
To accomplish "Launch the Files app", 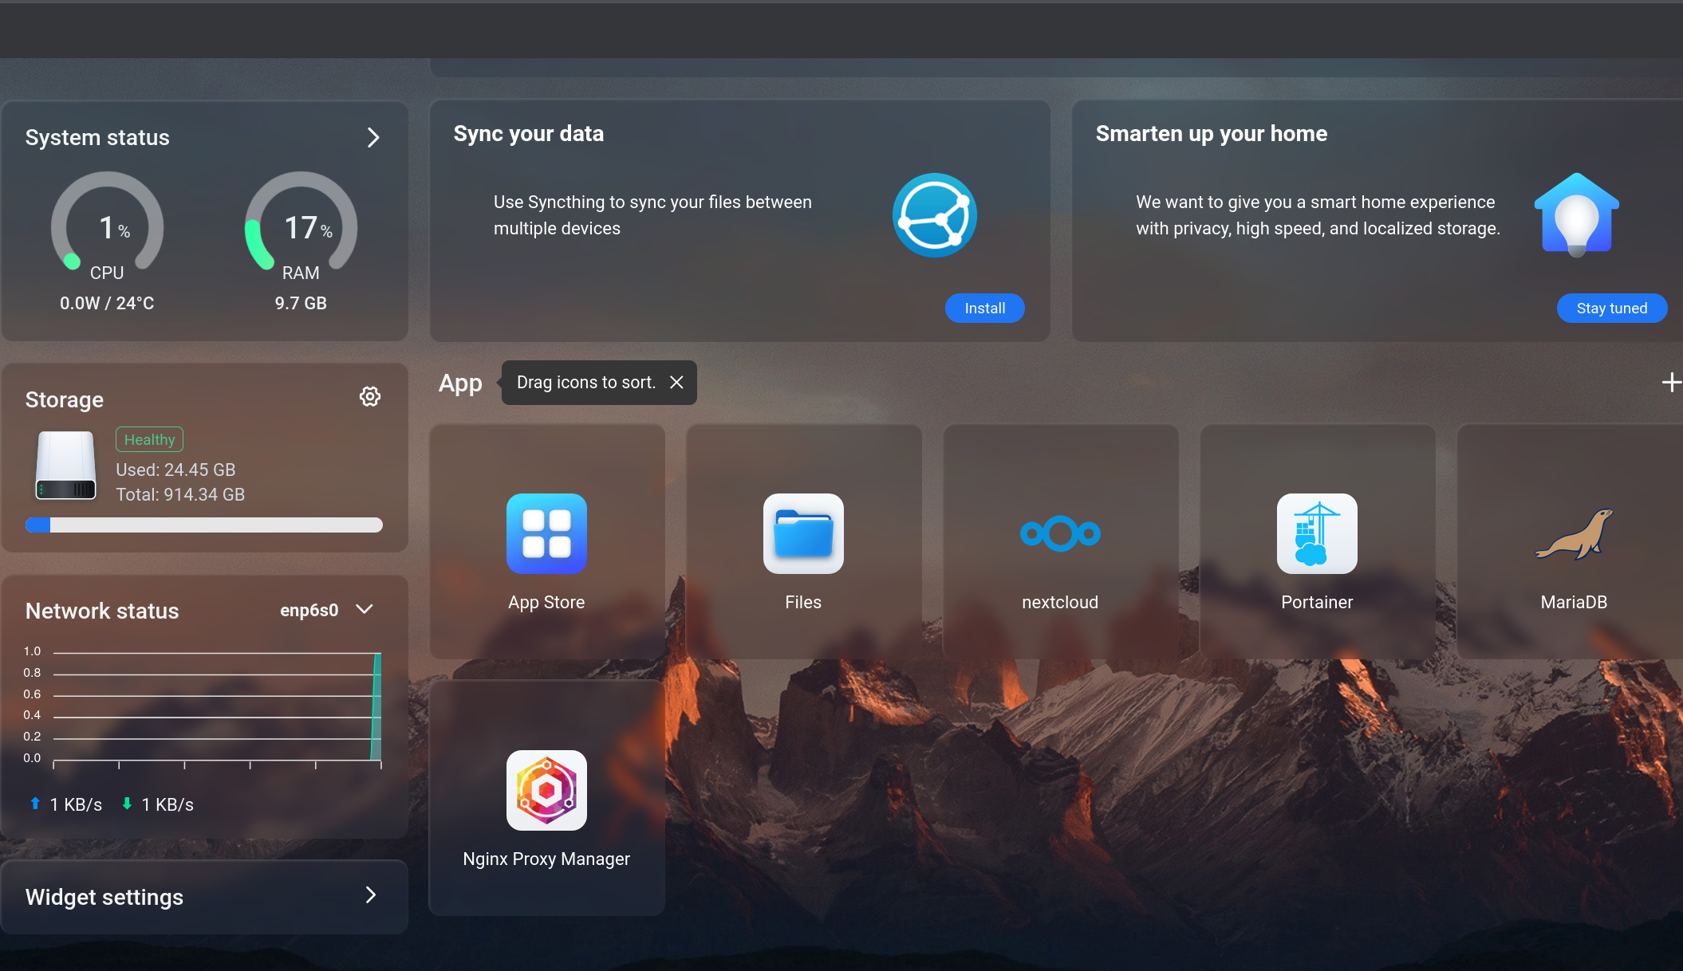I will point(803,534).
